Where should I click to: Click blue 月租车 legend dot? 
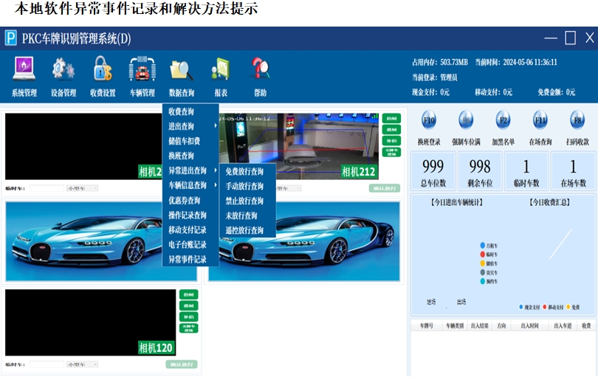tap(482, 246)
